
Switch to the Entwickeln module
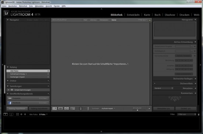coord(133,15)
